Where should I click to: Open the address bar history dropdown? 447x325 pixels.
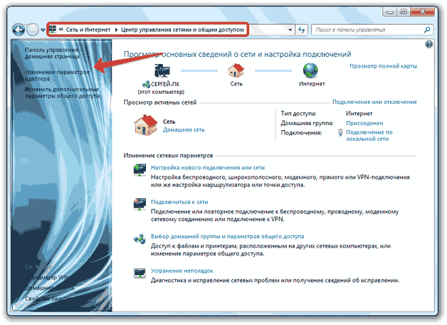click(290, 30)
